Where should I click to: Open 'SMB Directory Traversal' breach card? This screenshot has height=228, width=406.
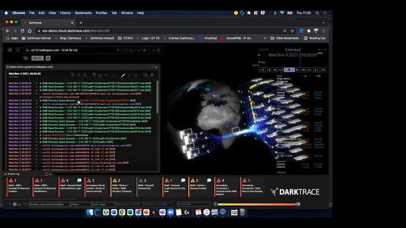[x=123, y=187]
